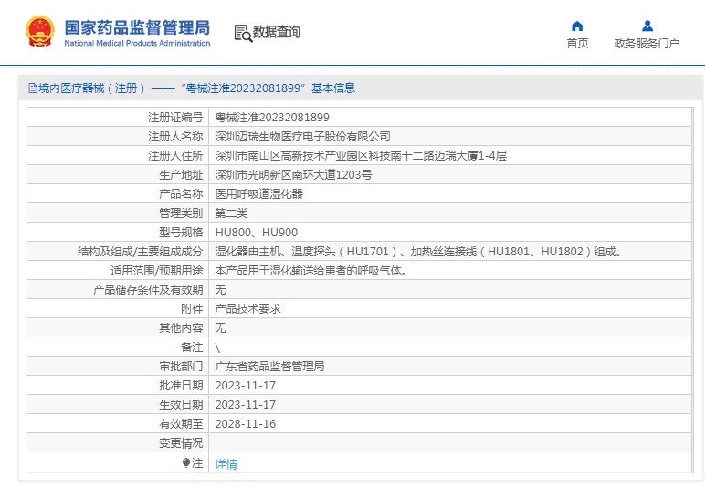Click the 结构及组成/主要组成成分 label
The width and height of the screenshot is (705, 488).
(141, 252)
